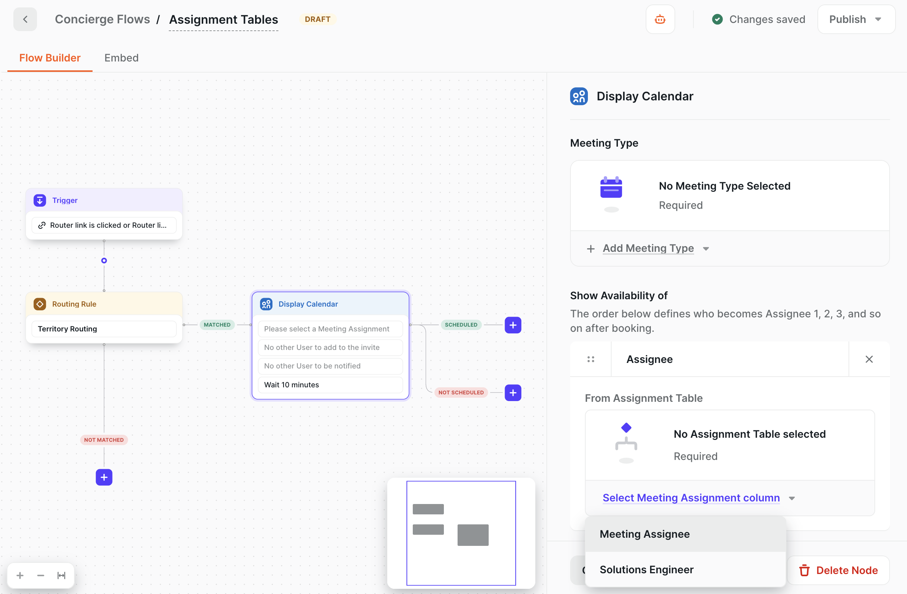Click the DRAFT status badge

tap(318, 20)
